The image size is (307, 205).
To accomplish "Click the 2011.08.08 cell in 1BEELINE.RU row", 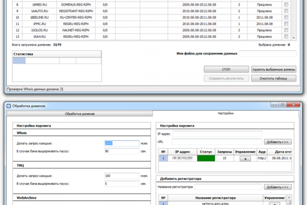I will [x=264, y=17].
